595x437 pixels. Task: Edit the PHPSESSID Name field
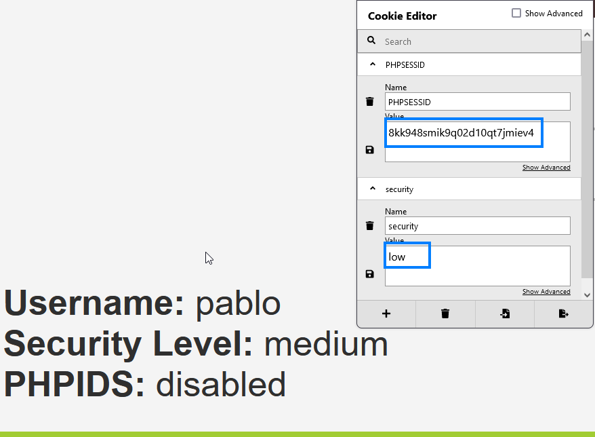point(477,102)
